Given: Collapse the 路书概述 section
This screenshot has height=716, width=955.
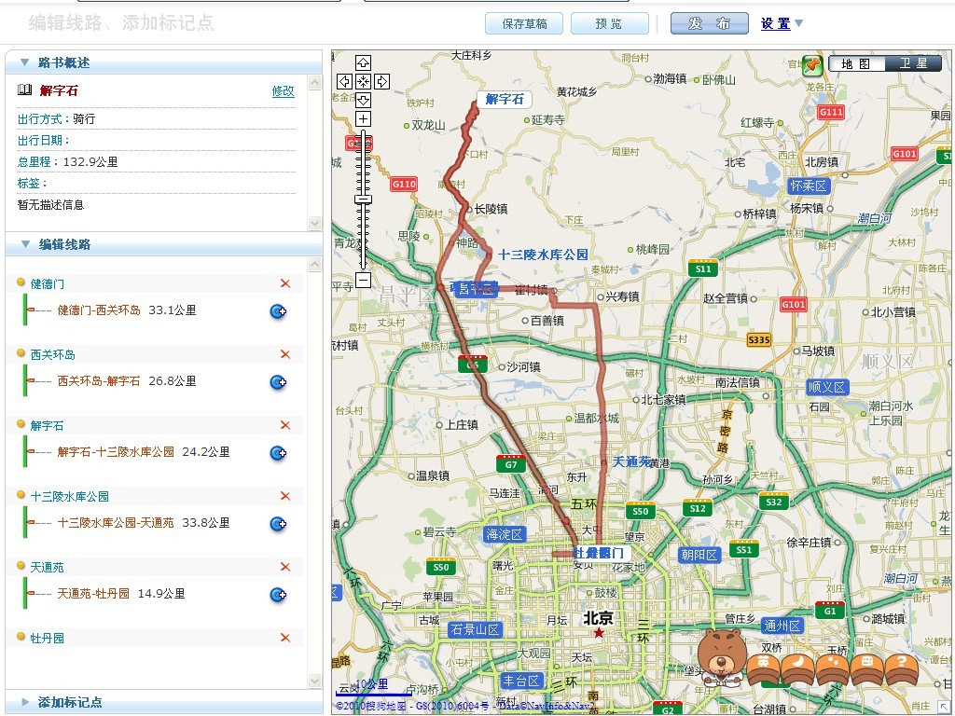Looking at the screenshot, I should 24,62.
